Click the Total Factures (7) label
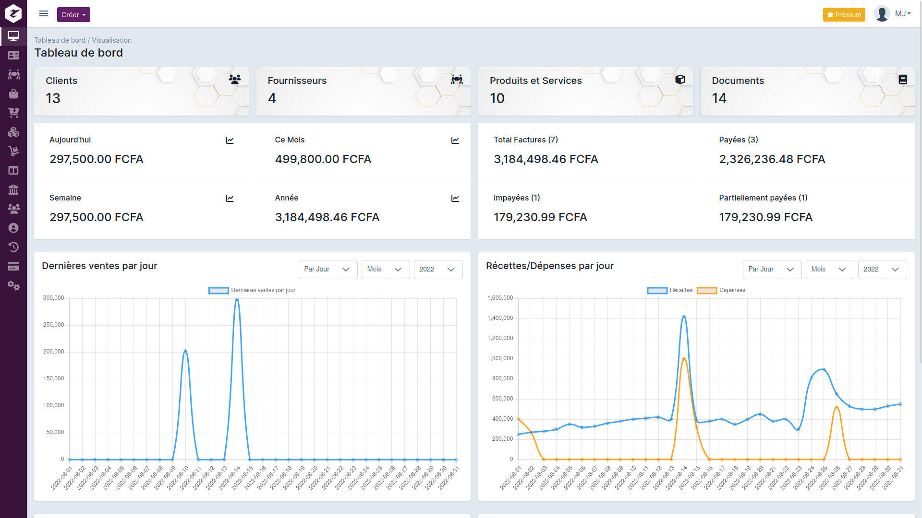The image size is (922, 518). pos(526,140)
